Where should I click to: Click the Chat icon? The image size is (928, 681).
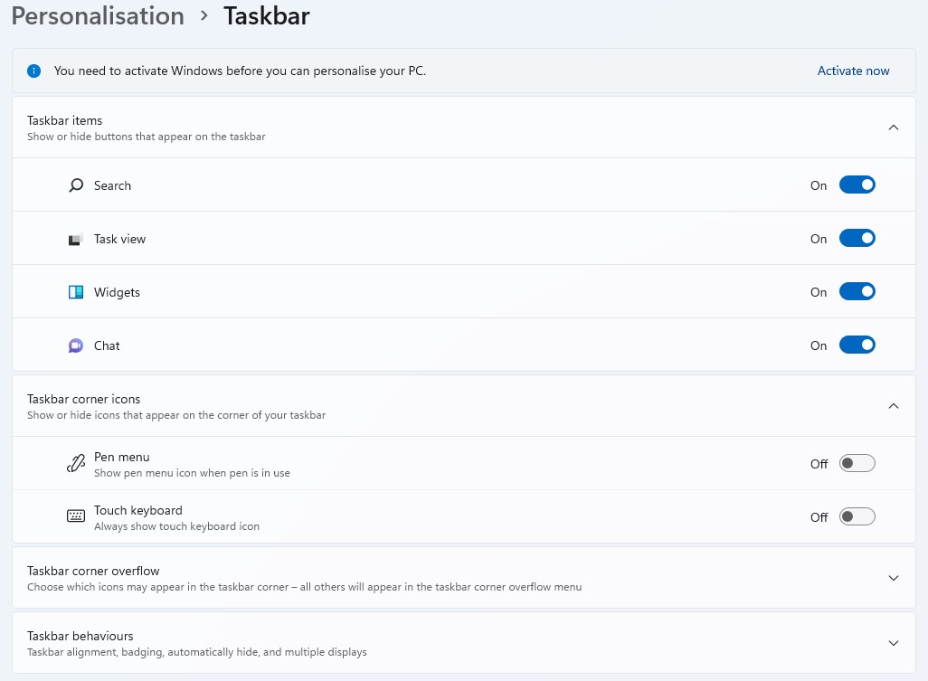pyautogui.click(x=76, y=345)
